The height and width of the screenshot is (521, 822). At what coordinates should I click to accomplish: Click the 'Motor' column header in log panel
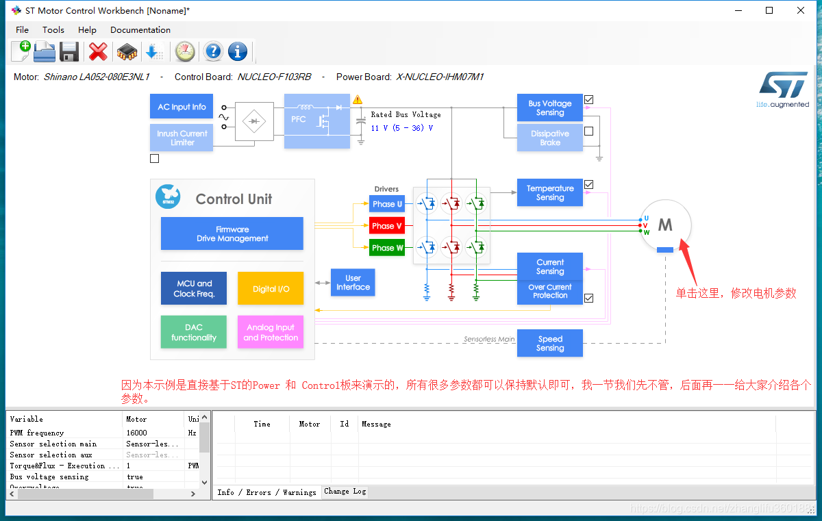tap(310, 424)
